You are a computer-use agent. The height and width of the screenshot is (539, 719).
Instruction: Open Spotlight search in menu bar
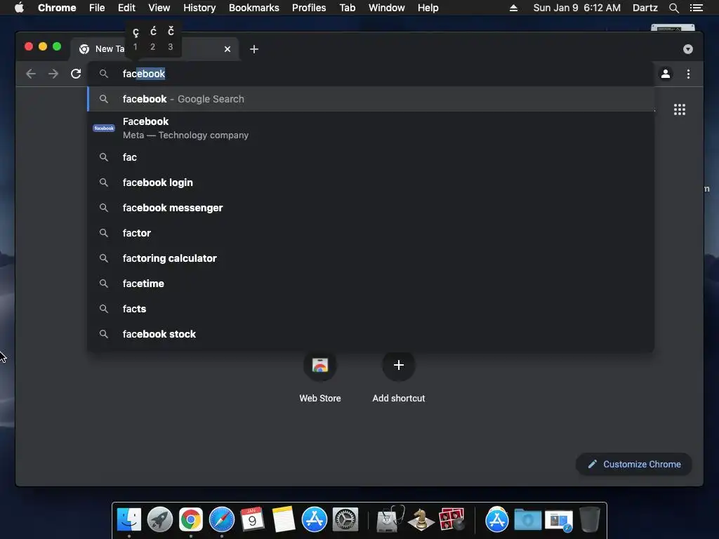click(x=673, y=8)
